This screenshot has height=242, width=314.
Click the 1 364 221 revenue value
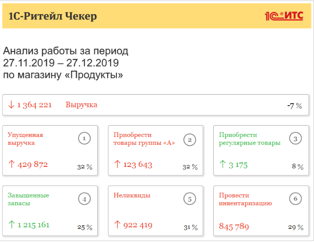34,105
